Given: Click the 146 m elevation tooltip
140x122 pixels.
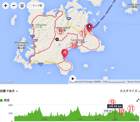Looking at the screenshot, I should point(108,111).
